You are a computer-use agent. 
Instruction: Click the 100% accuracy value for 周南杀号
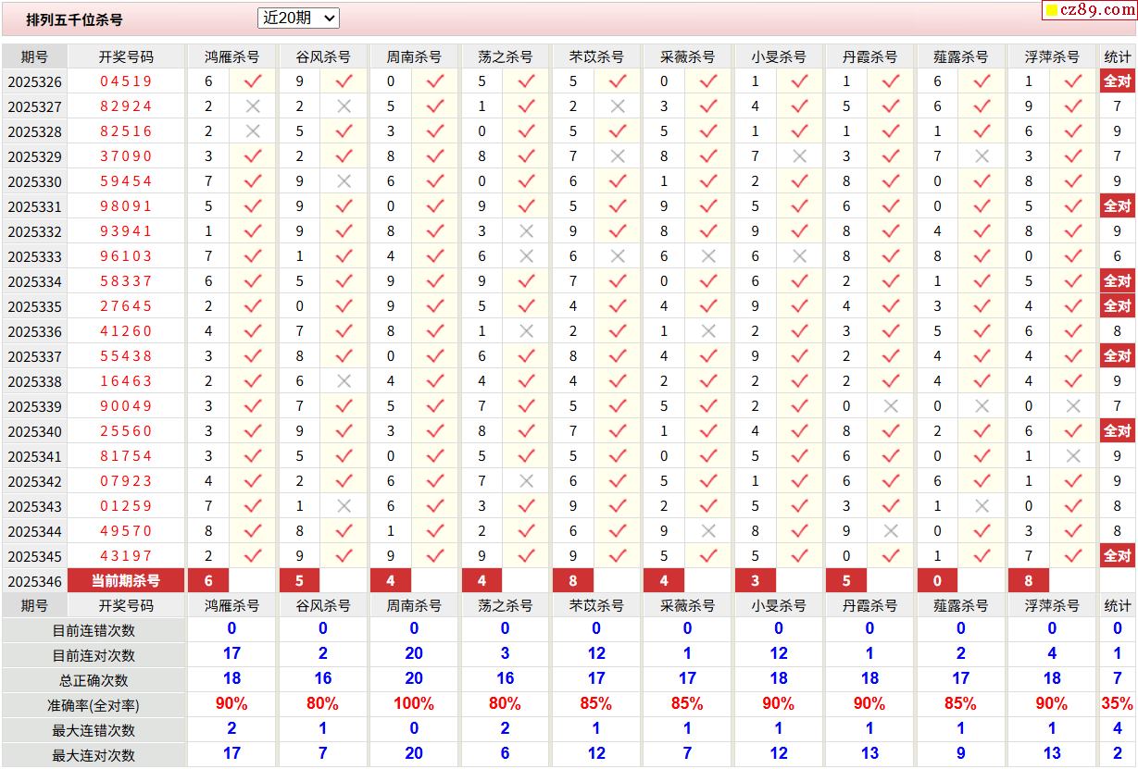click(x=414, y=703)
